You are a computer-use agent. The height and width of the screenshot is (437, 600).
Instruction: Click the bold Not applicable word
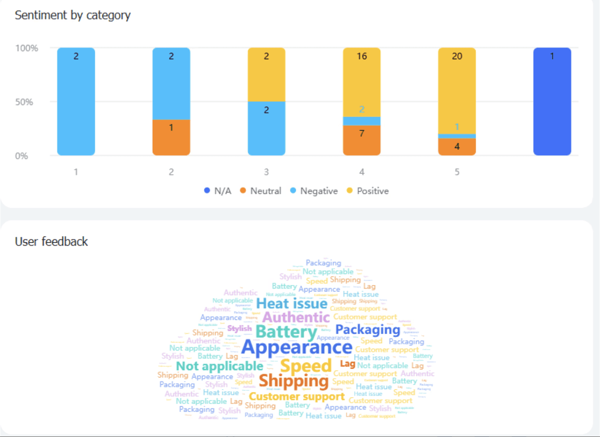tap(219, 366)
